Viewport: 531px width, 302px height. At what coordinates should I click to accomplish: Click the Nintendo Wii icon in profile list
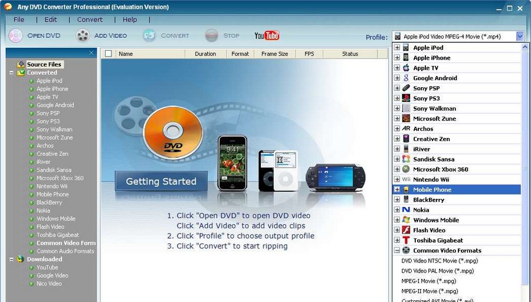pyautogui.click(x=406, y=179)
